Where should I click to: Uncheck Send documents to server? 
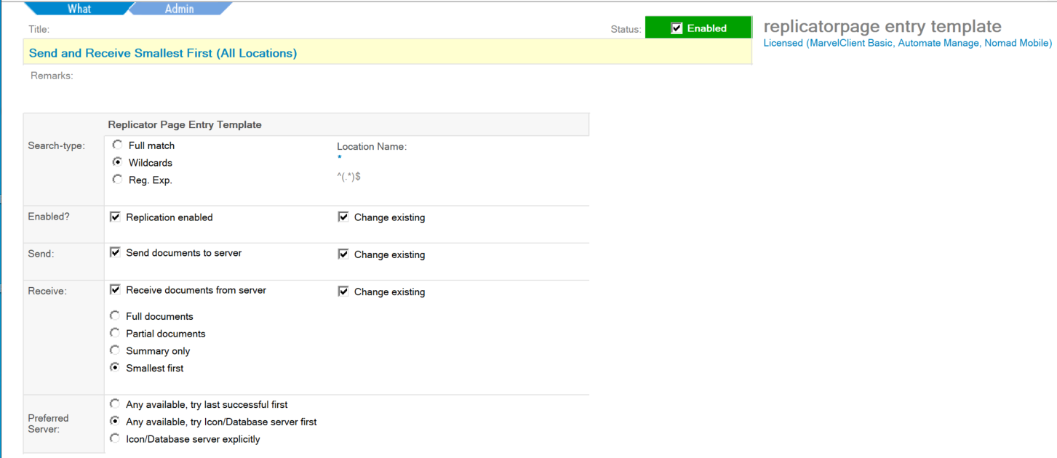click(x=115, y=253)
